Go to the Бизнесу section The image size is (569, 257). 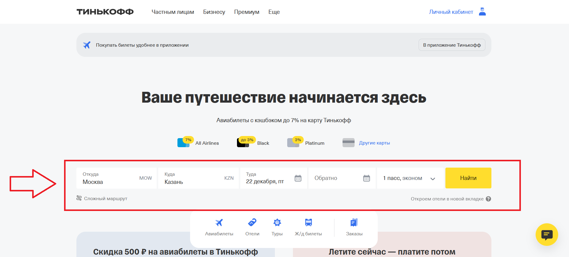click(x=214, y=12)
